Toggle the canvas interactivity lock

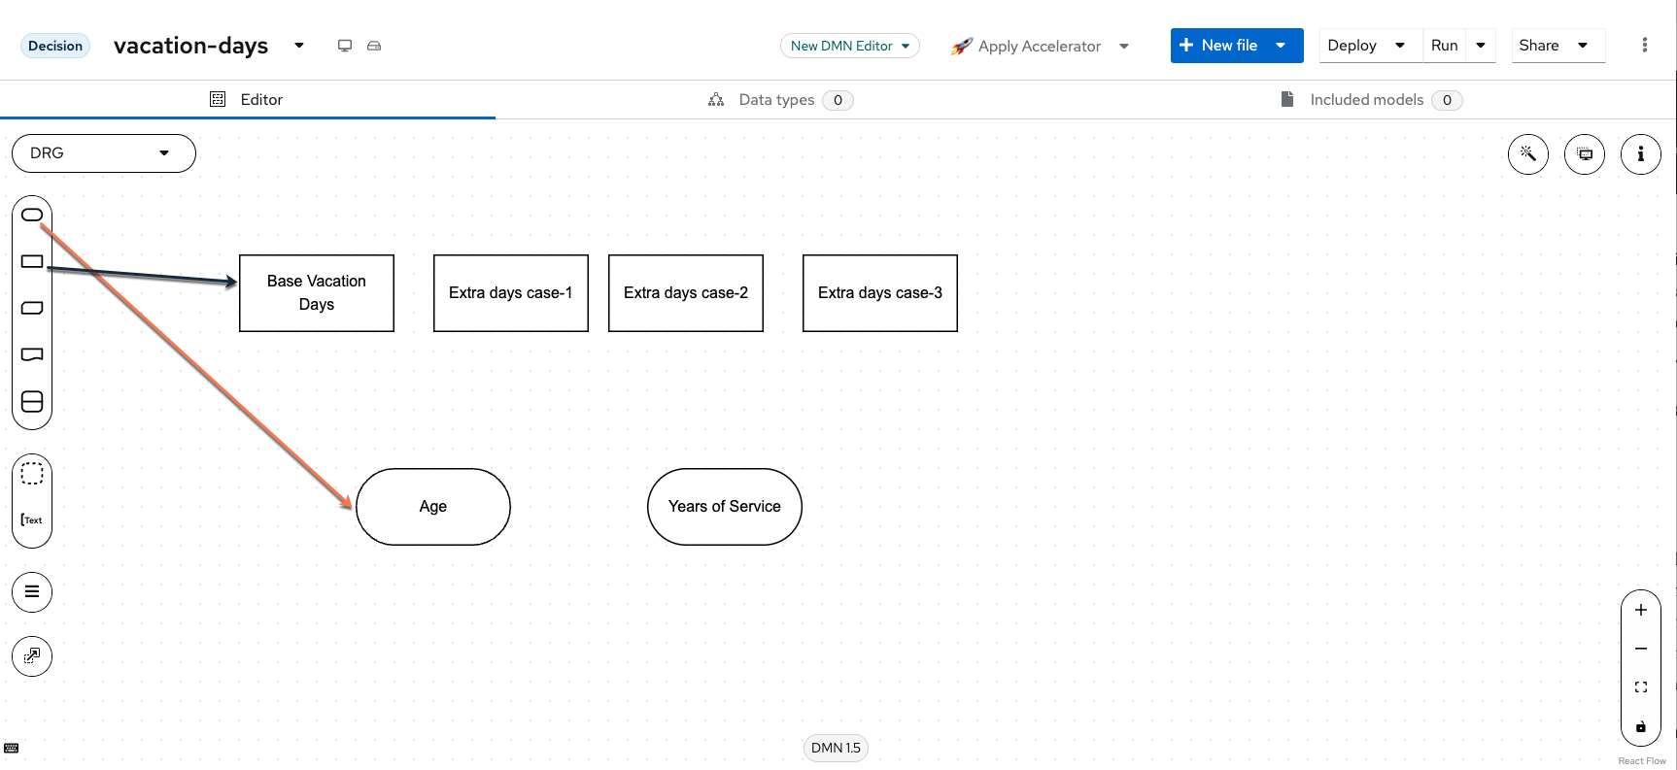click(x=1640, y=726)
